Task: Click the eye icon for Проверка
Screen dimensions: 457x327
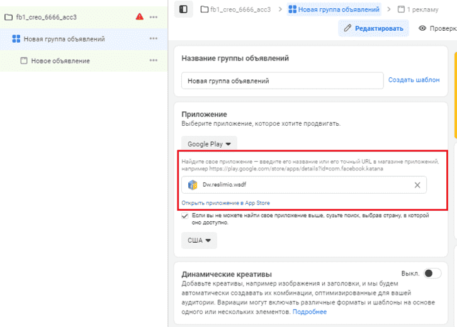Action: [422, 28]
